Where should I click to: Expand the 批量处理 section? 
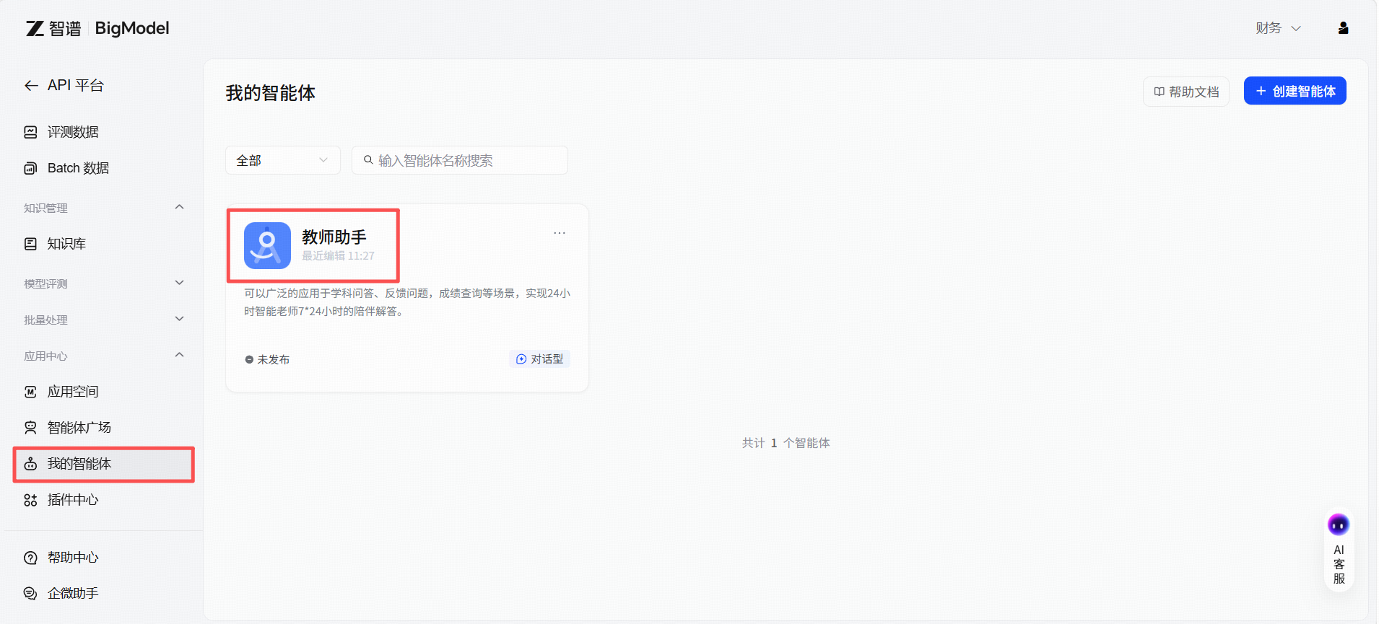pyautogui.click(x=180, y=320)
